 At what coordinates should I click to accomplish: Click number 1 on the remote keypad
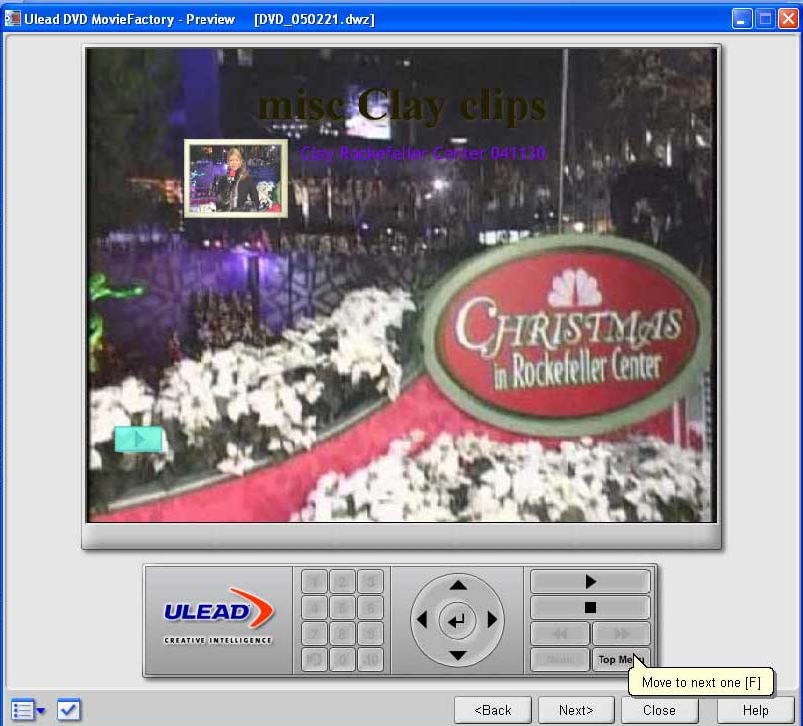[x=314, y=581]
